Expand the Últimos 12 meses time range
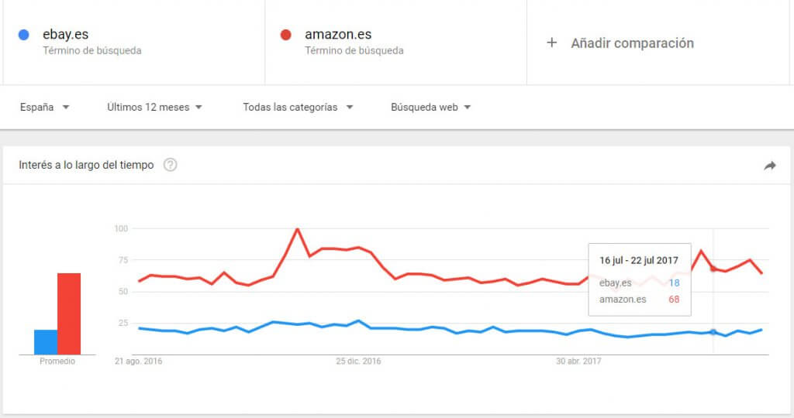794x418 pixels. coord(155,108)
